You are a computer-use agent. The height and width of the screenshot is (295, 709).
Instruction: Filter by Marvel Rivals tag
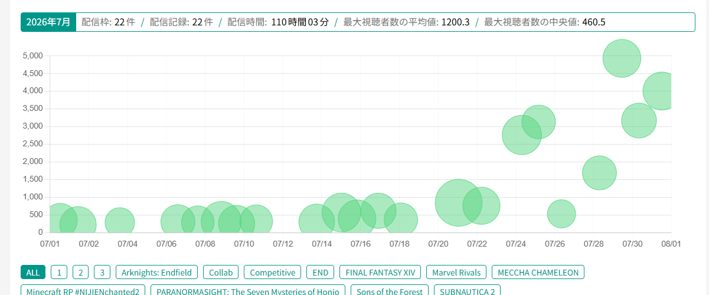click(x=456, y=272)
